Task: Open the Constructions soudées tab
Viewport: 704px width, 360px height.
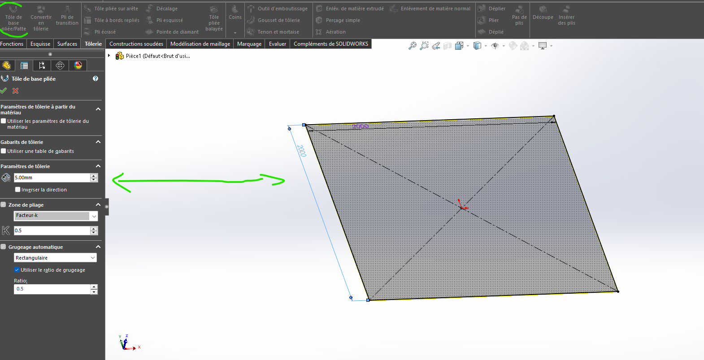Action: click(136, 44)
